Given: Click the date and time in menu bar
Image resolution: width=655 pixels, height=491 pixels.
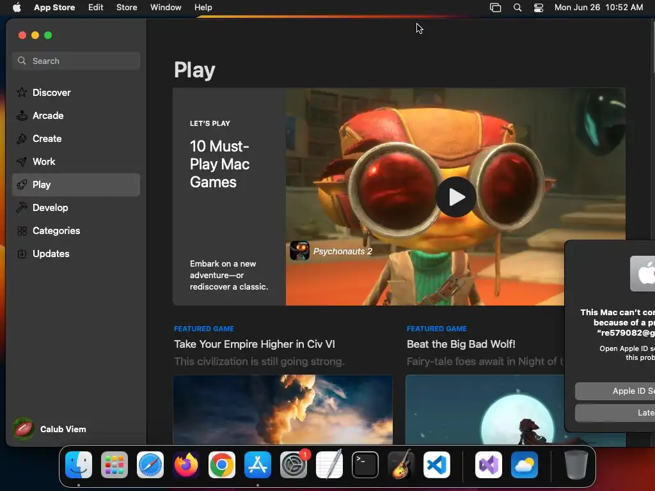Looking at the screenshot, I should 599,7.
